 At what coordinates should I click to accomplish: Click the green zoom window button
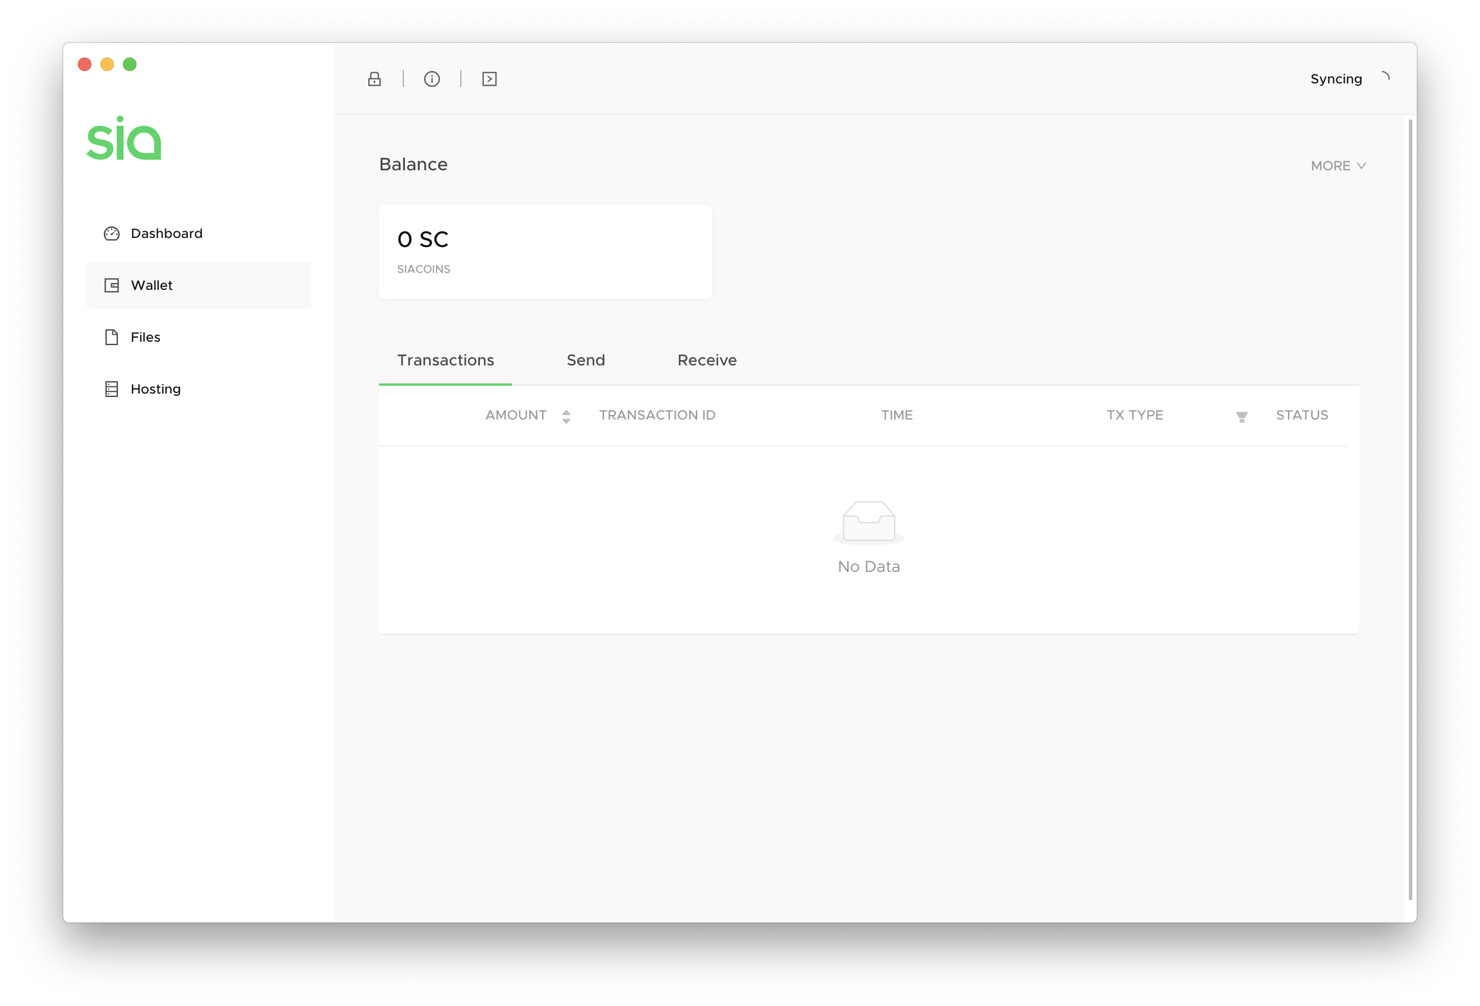click(130, 64)
